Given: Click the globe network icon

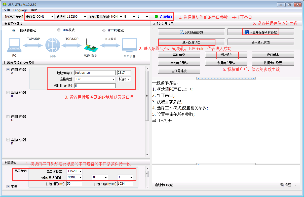Looking at the screenshot, I should click(x=53, y=46).
